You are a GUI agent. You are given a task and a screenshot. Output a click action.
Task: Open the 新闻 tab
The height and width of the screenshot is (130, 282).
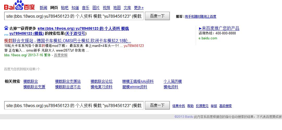[43, 8]
